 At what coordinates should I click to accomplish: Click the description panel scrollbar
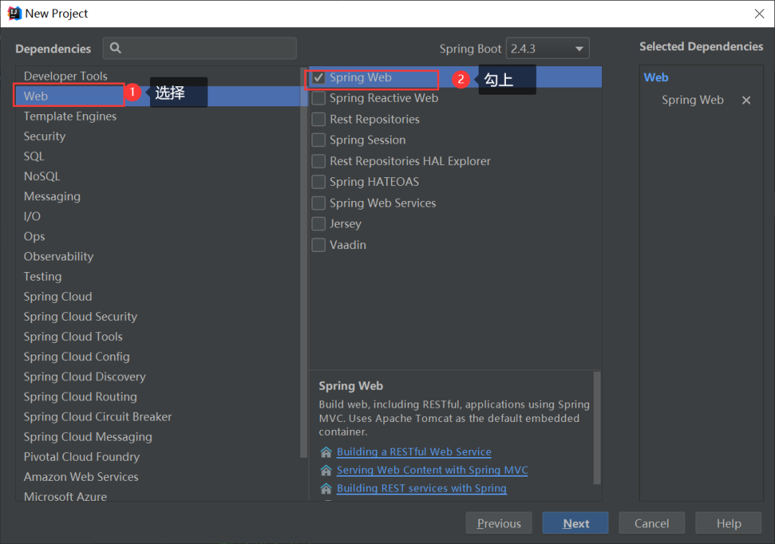597,428
